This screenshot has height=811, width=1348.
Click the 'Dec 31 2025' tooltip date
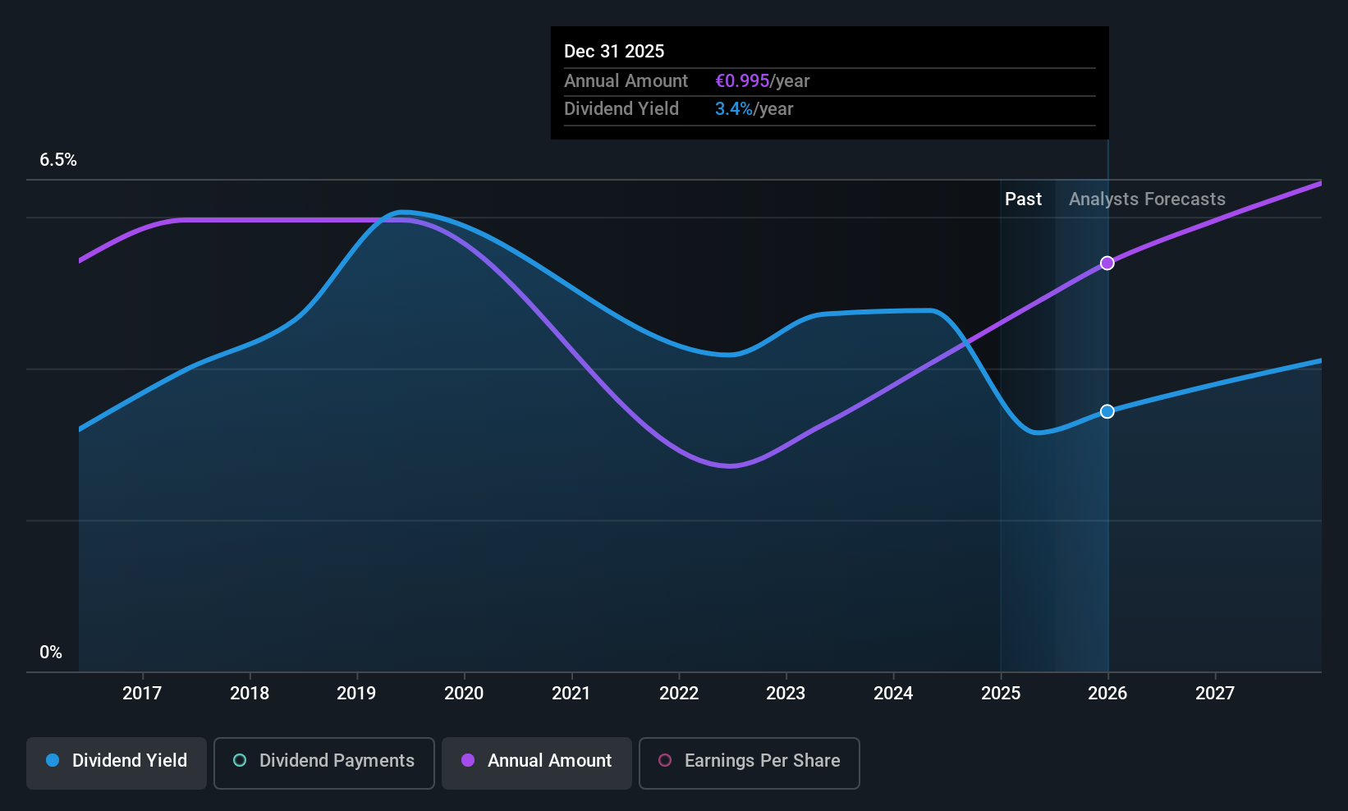coord(614,52)
